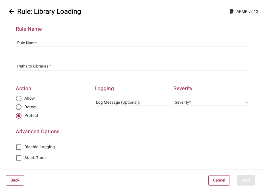Screen dimensions: 264x191
Task: Click the ARMR v2.12 version label
Action: point(247,11)
